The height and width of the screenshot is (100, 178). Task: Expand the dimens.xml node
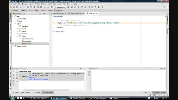pyautogui.click(x=20, y=39)
